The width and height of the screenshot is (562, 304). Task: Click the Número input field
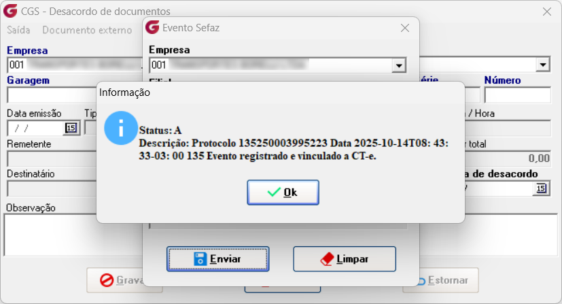pyautogui.click(x=518, y=95)
